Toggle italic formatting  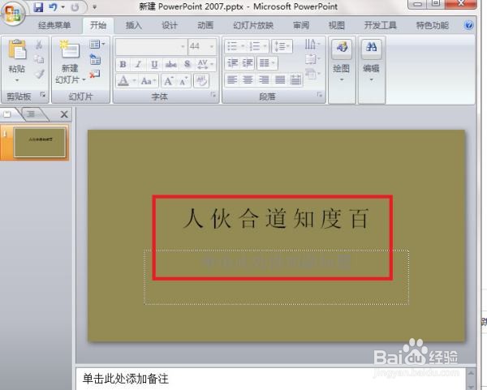139,64
